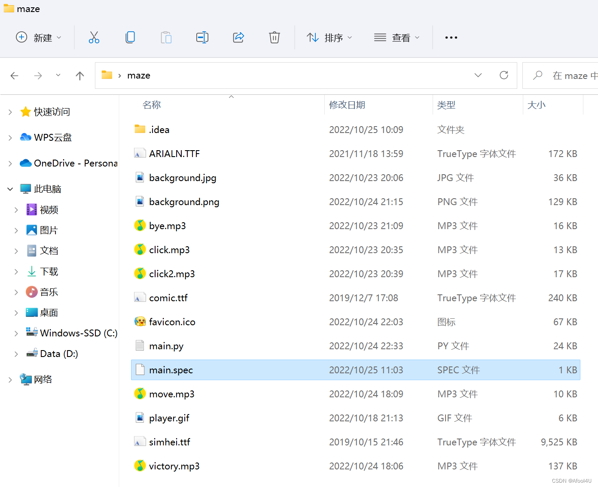598x487 pixels.
Task: Click the Share icon in toolbar
Action: coord(238,38)
